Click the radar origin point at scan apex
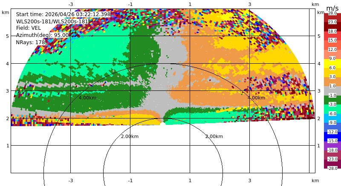 point(163,124)
